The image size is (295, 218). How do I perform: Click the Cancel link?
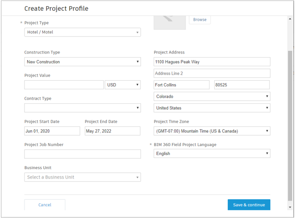pyautogui.click(x=45, y=205)
